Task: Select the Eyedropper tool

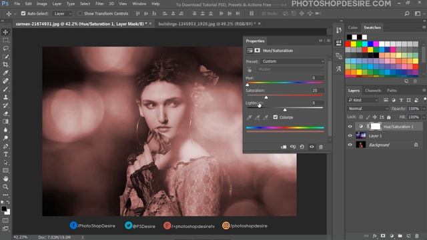Action: [5, 73]
